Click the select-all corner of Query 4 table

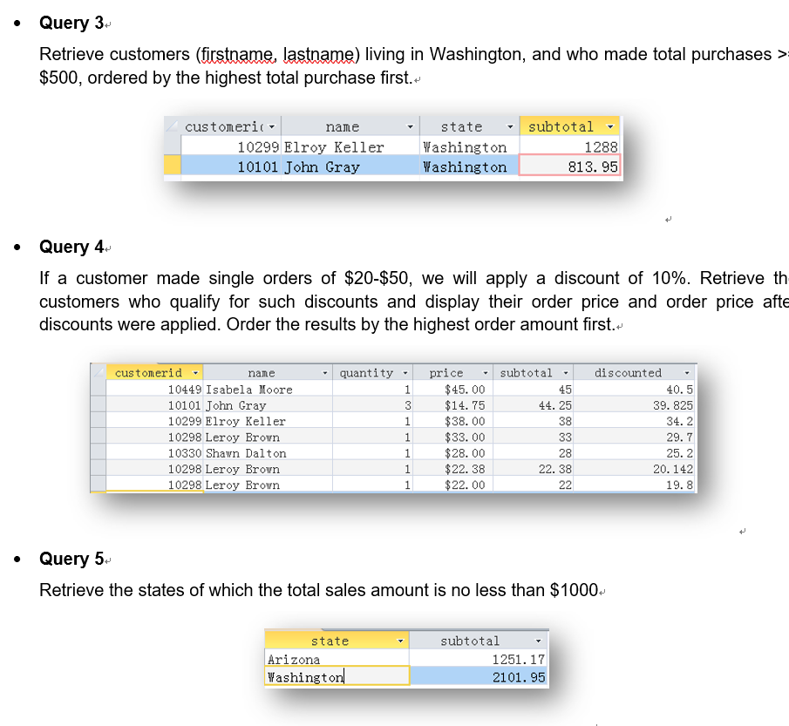pyautogui.click(x=99, y=372)
